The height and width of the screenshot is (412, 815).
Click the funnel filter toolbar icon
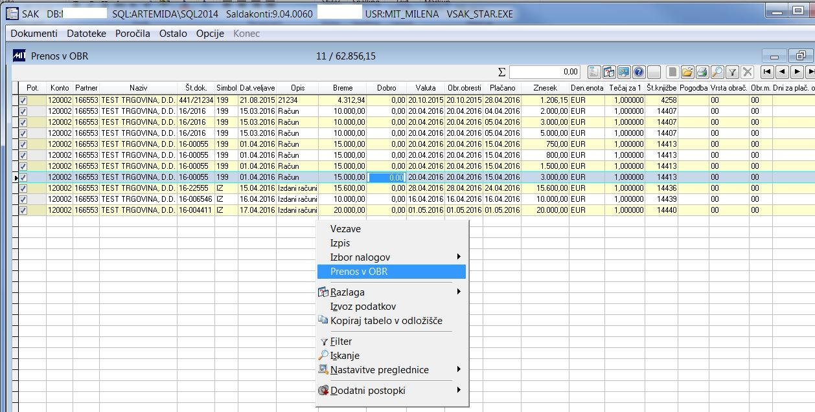pyautogui.click(x=732, y=72)
